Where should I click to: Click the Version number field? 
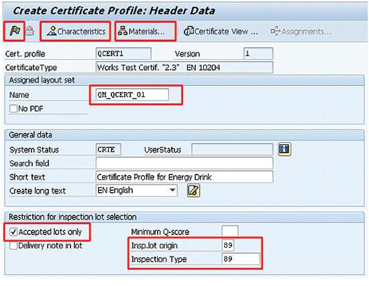(x=258, y=54)
